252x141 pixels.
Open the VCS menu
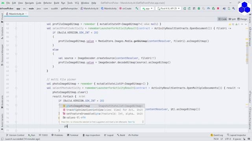click(77, 3)
